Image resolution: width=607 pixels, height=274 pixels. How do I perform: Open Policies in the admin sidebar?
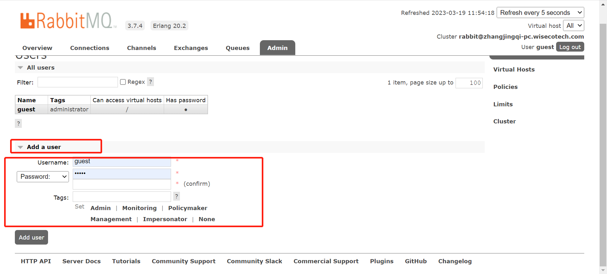[506, 87]
